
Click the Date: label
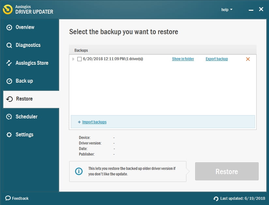(x=83, y=149)
